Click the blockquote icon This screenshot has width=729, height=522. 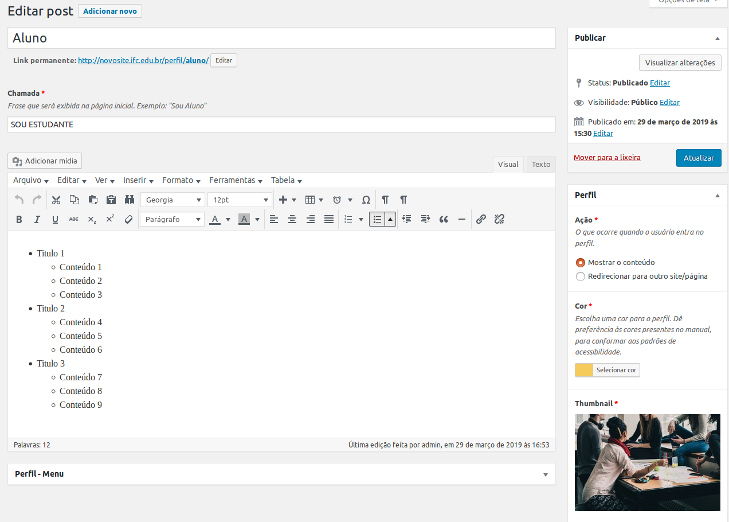coord(444,219)
